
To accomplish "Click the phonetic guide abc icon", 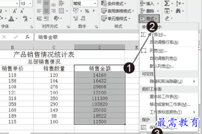I will [x=25, y=18].
